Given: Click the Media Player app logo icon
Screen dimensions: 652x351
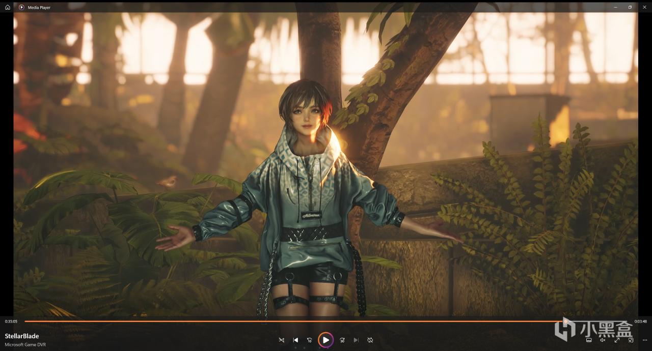Looking at the screenshot, I should pyautogui.click(x=21, y=7).
